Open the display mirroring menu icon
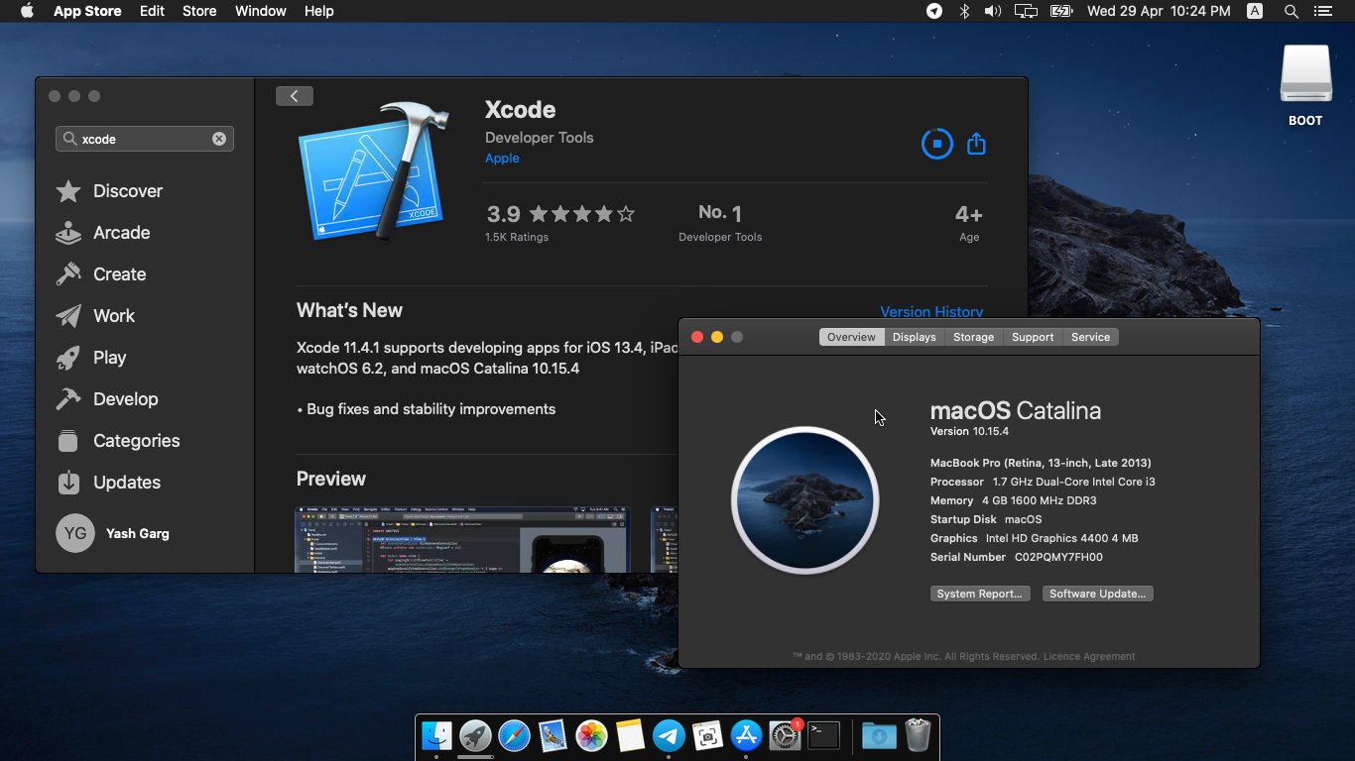This screenshot has width=1355, height=761. pos(1026,11)
